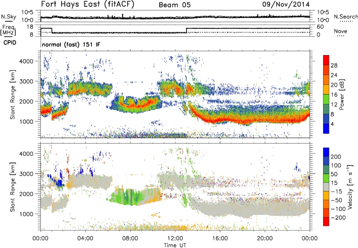
Task: Click the 08:00 echo patch in power panel
Action: tap(136, 104)
